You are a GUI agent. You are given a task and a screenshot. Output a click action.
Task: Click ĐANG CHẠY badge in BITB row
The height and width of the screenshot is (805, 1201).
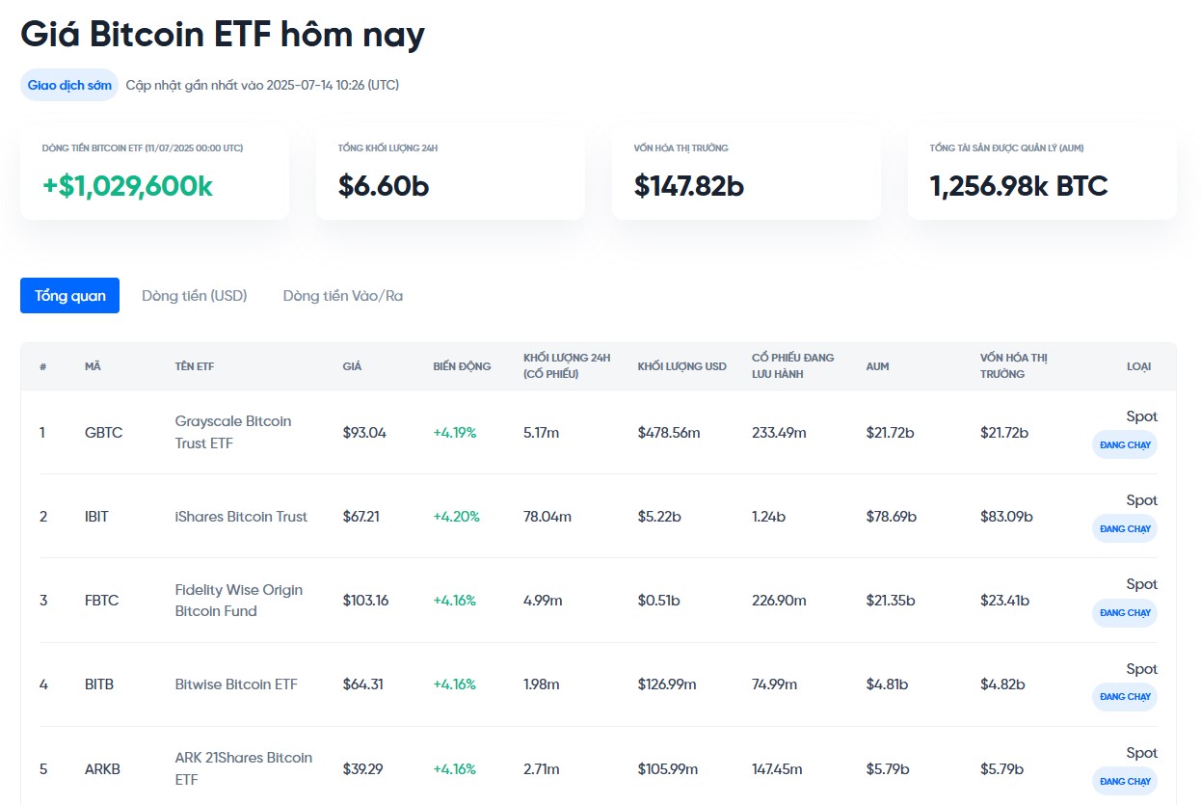pyautogui.click(x=1125, y=697)
